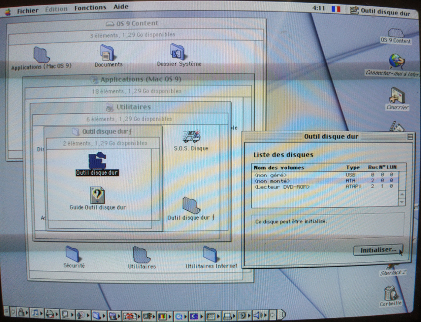Open the Sécurité folder
Screen dimensions: 421x322
pyautogui.click(x=74, y=255)
